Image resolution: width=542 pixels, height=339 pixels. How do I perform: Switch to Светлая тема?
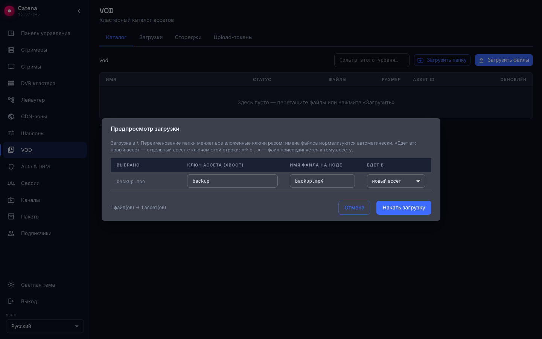(x=45, y=285)
